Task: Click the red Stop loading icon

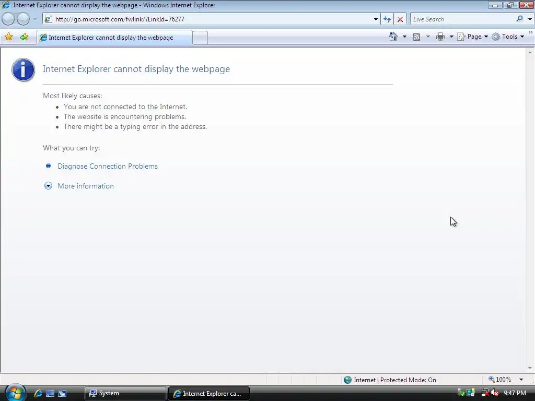Action: click(x=400, y=19)
